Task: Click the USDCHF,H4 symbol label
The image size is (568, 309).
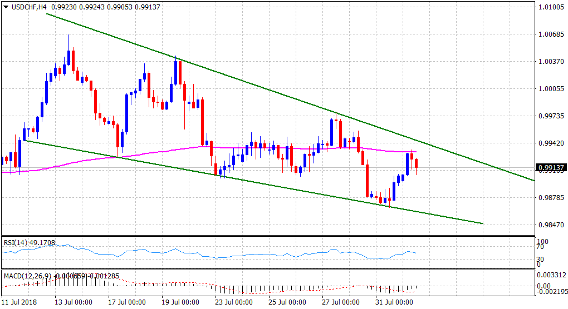Action: click(x=28, y=8)
